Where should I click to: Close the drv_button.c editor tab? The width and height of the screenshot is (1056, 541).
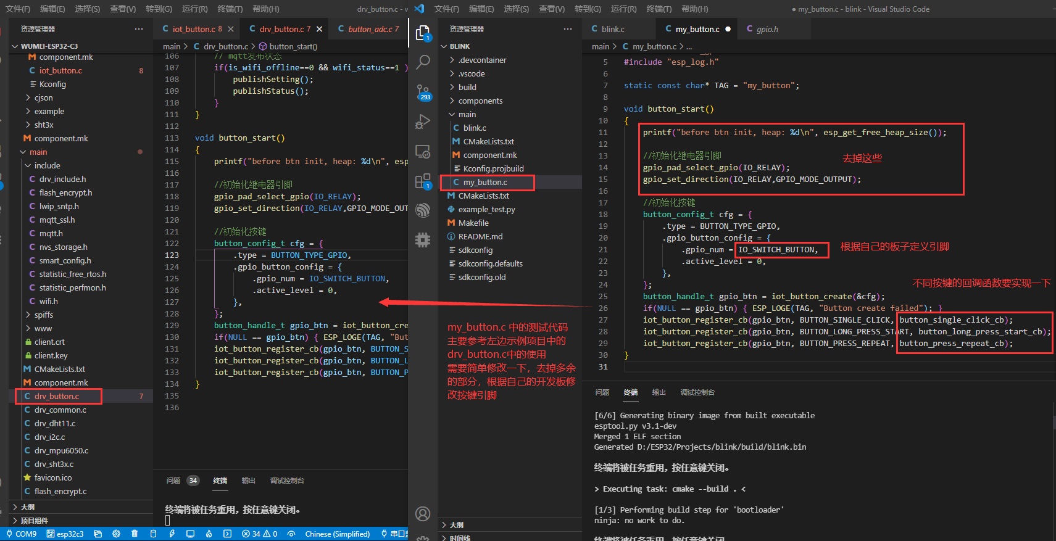(319, 29)
